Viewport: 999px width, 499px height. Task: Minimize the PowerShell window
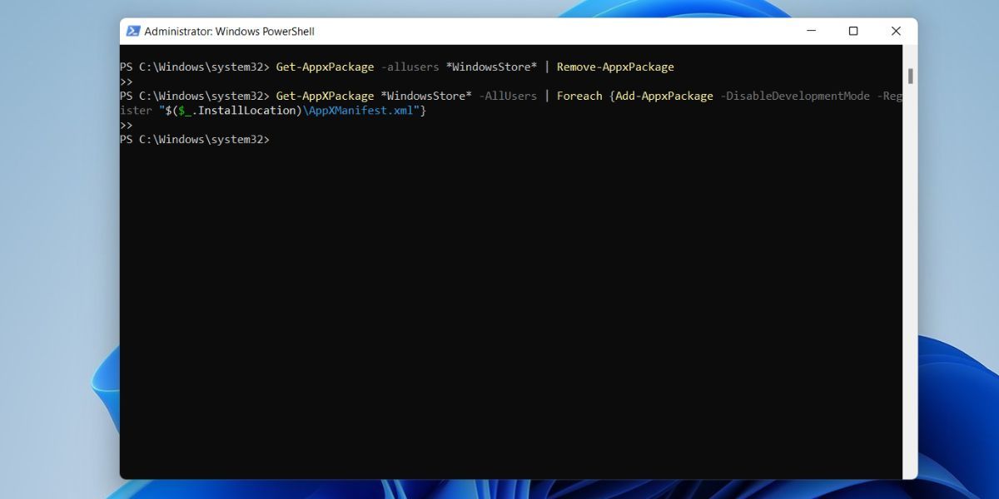(811, 31)
